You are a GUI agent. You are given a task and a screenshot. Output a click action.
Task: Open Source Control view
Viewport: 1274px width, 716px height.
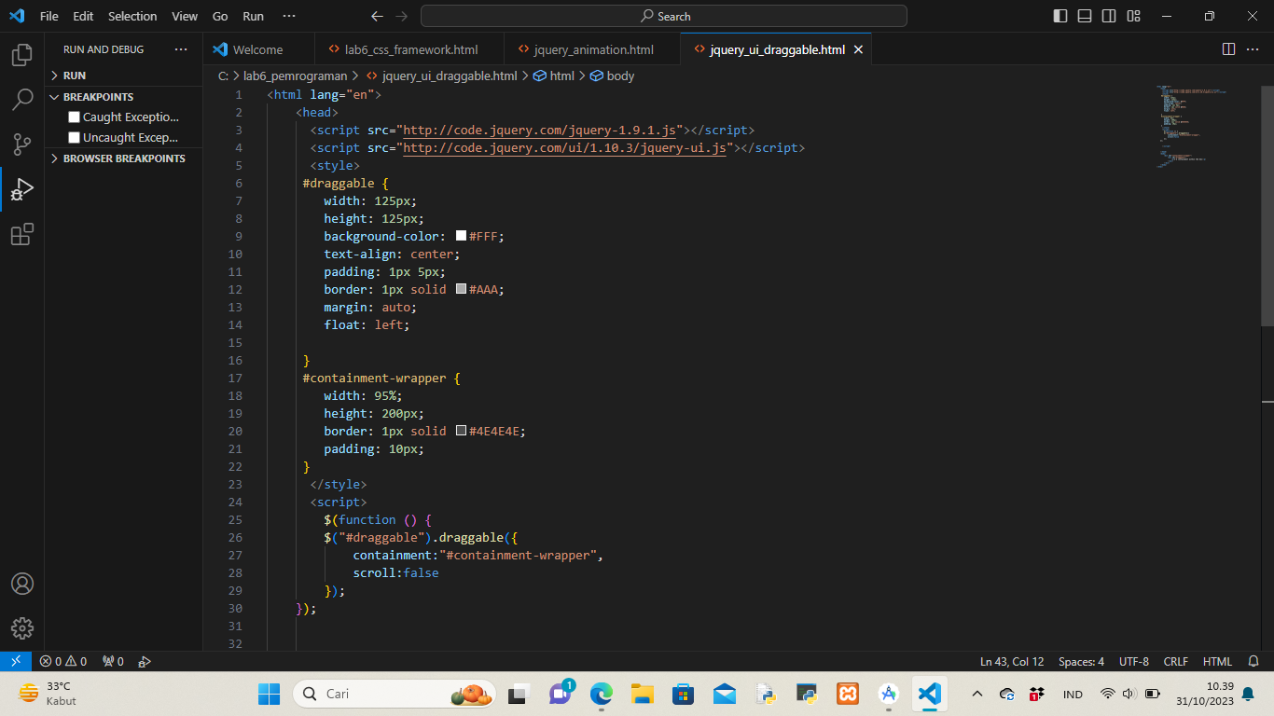(x=21, y=145)
